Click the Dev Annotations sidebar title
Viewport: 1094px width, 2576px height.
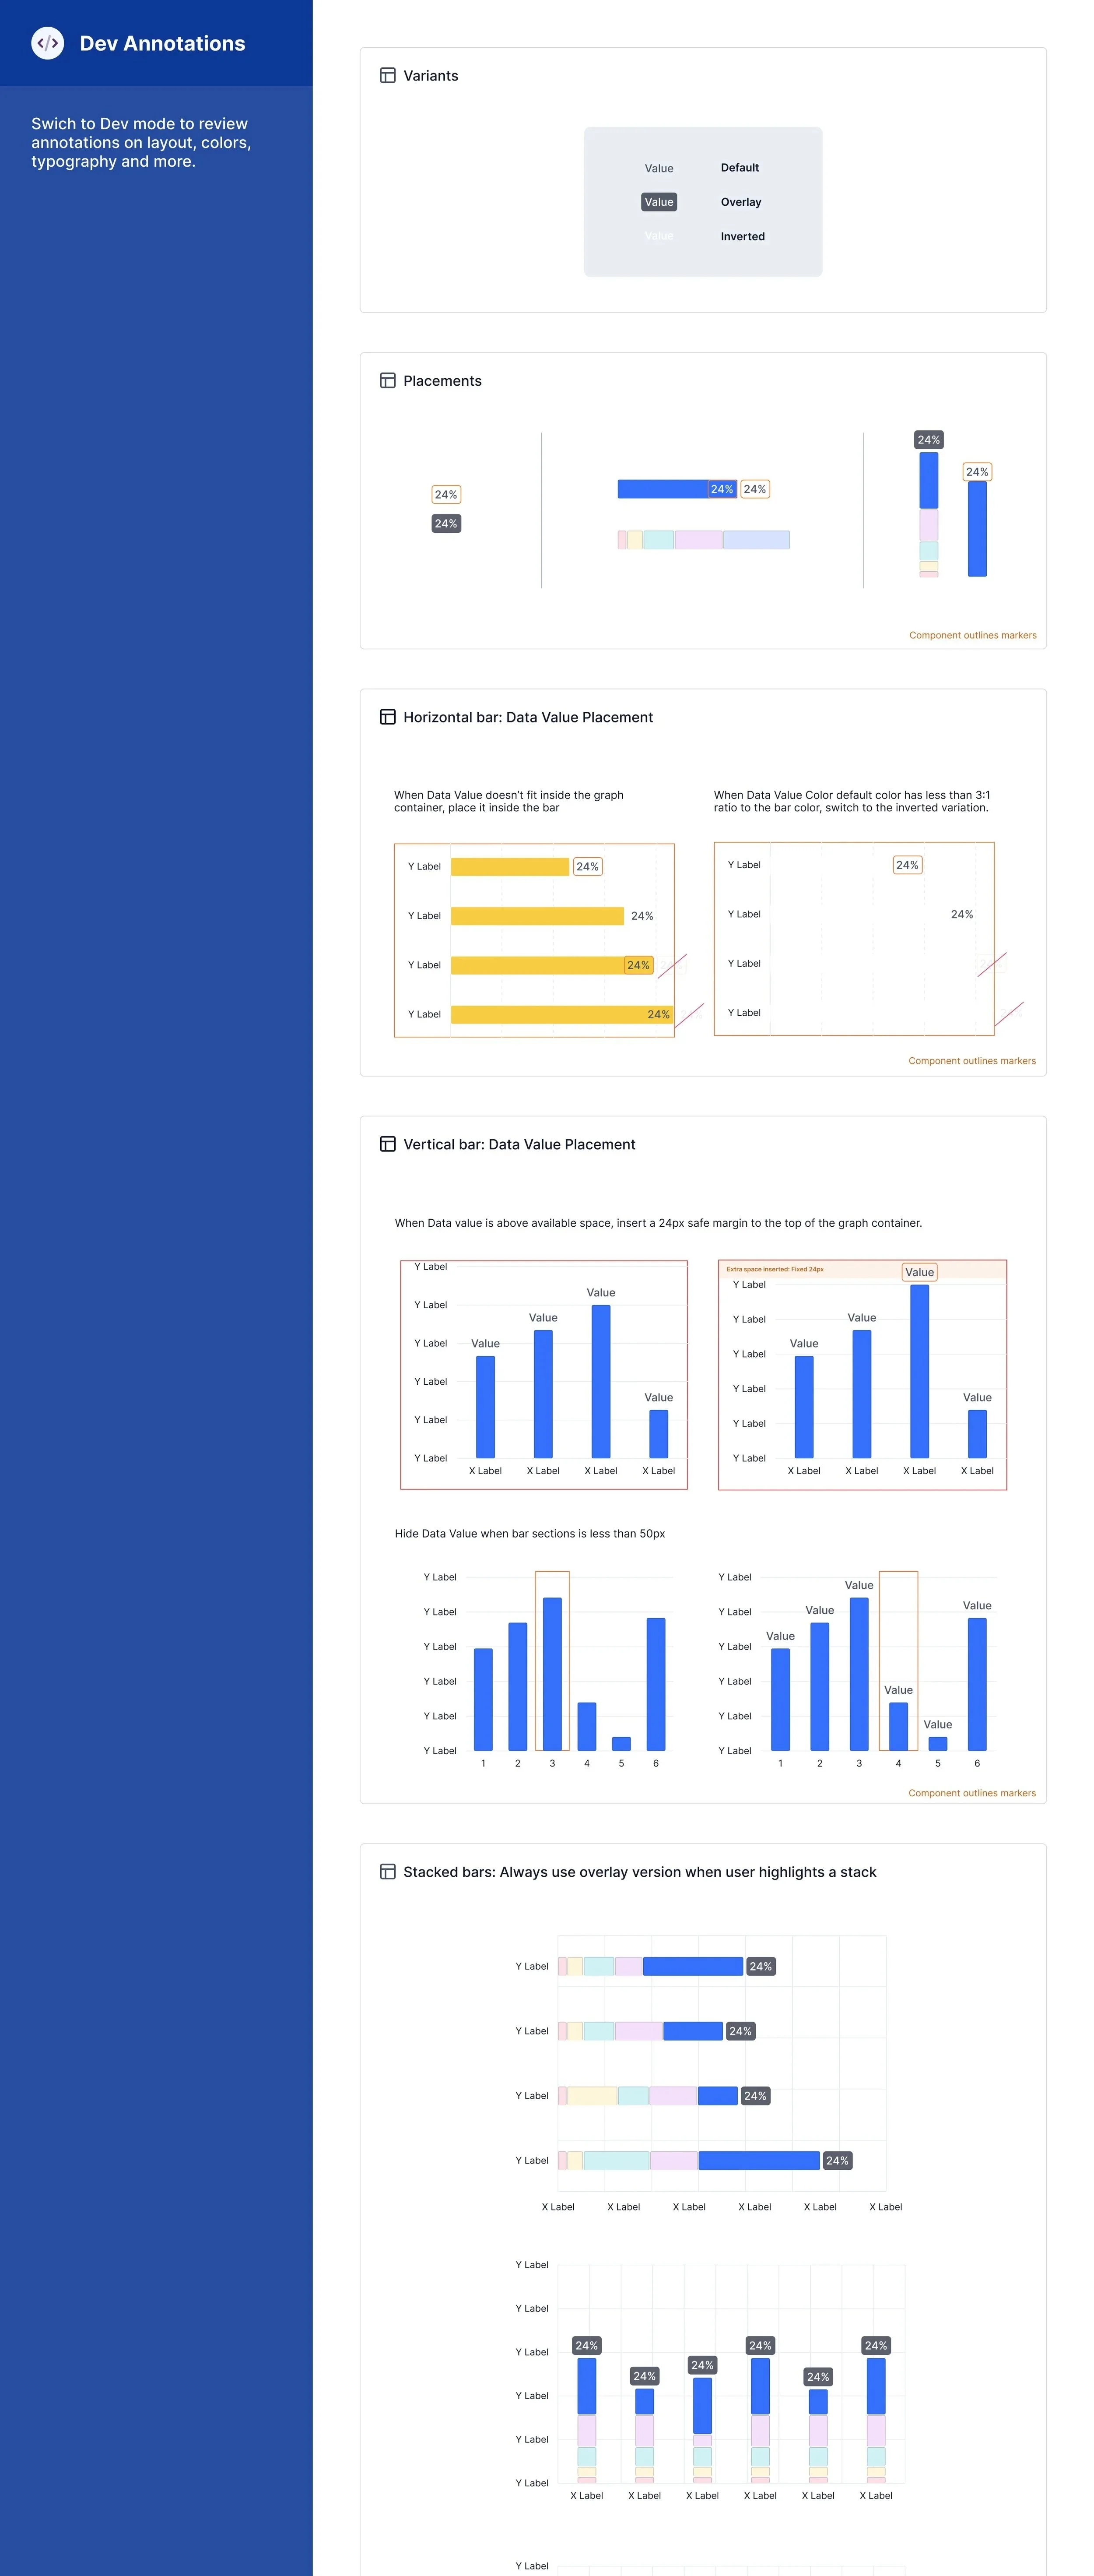click(162, 43)
